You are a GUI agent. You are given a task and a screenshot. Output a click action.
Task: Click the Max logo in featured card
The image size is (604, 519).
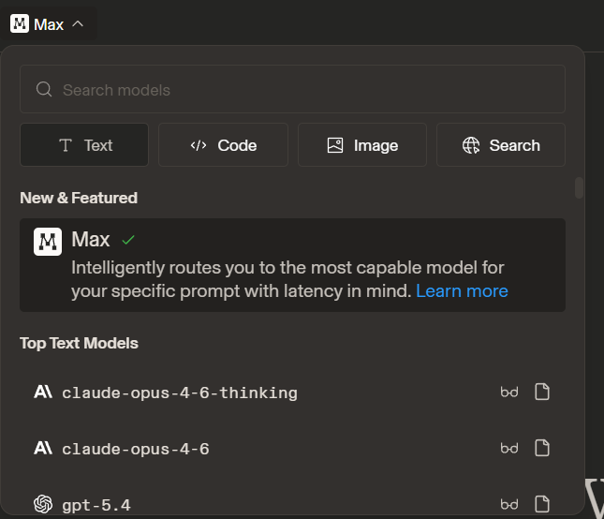click(48, 242)
